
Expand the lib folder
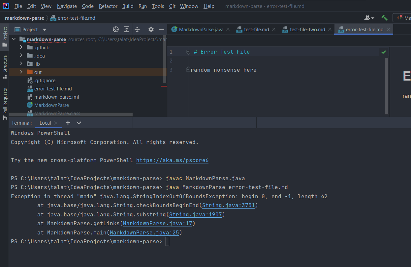tap(21, 64)
